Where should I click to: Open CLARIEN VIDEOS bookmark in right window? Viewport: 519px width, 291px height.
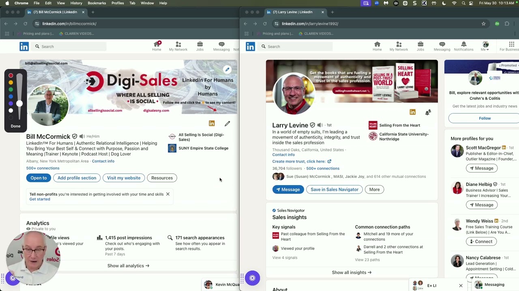pos(315,34)
